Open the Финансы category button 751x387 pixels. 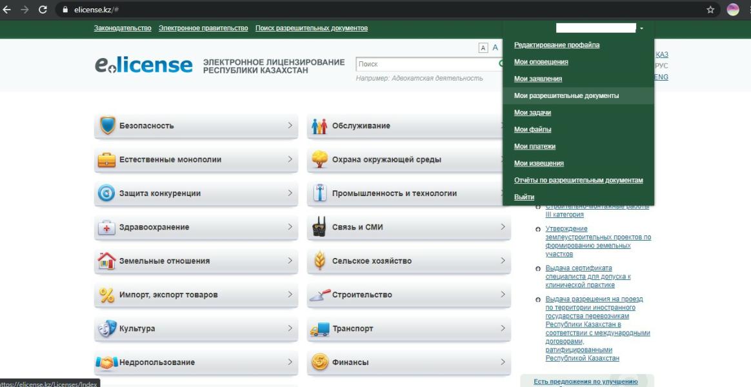coord(408,362)
